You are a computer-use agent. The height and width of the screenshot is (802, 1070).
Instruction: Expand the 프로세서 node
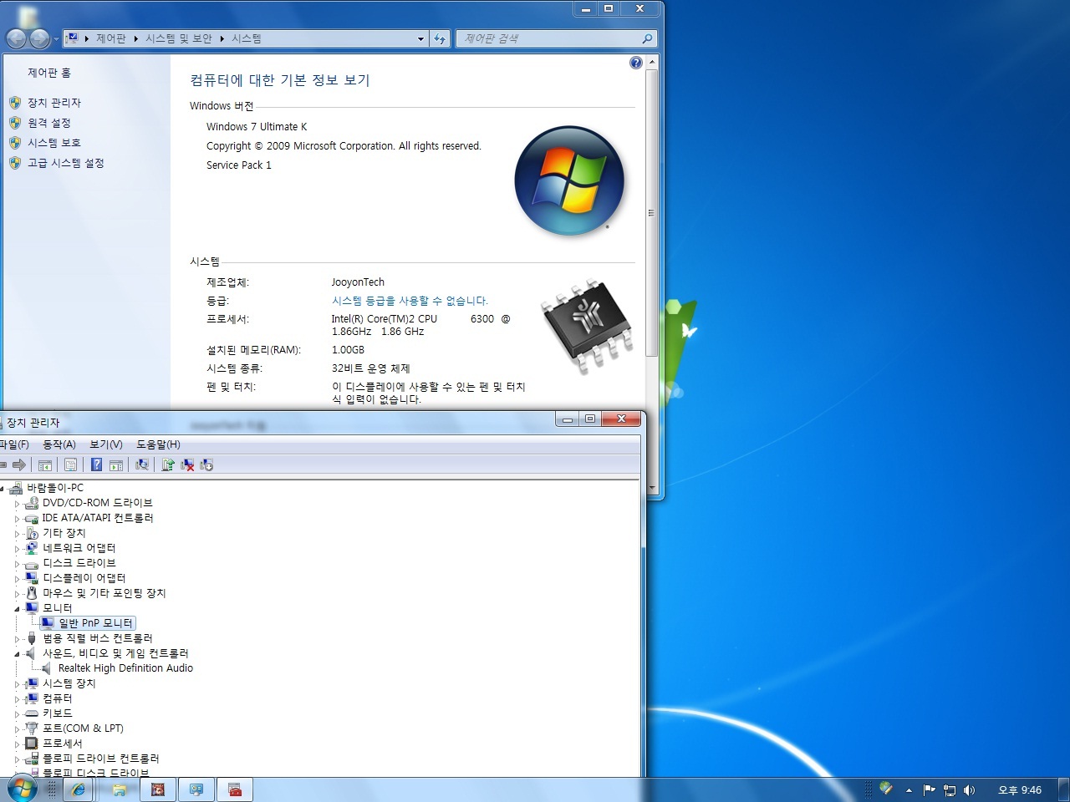pos(17,744)
